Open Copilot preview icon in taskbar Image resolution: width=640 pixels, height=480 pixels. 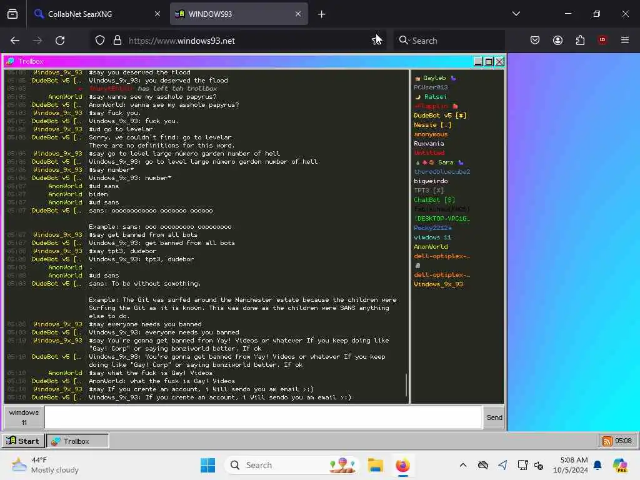620,465
